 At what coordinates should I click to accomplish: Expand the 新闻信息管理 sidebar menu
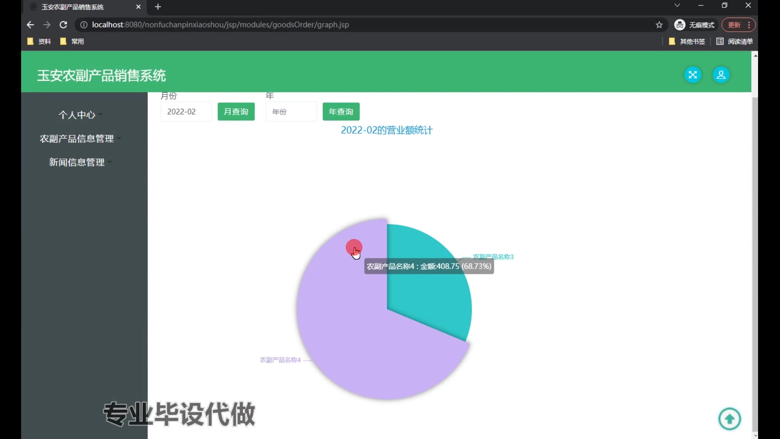point(77,162)
